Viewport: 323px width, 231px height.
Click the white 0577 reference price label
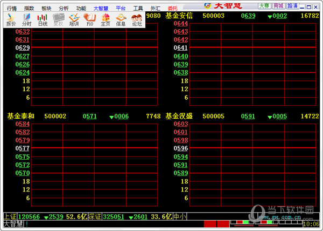coord(23,148)
